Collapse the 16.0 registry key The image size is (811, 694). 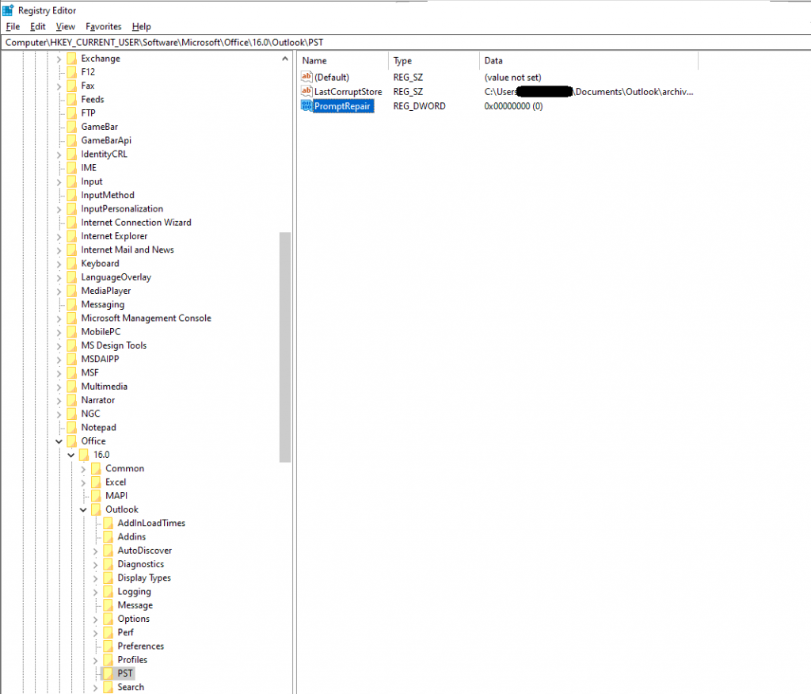[x=70, y=455]
